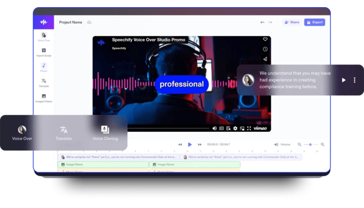364x208 pixels.
Task: Open the Translate tool in sidebar
Action: coord(44,83)
